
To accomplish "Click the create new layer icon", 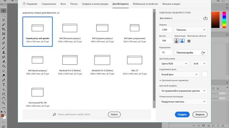I will click(x=218, y=126).
